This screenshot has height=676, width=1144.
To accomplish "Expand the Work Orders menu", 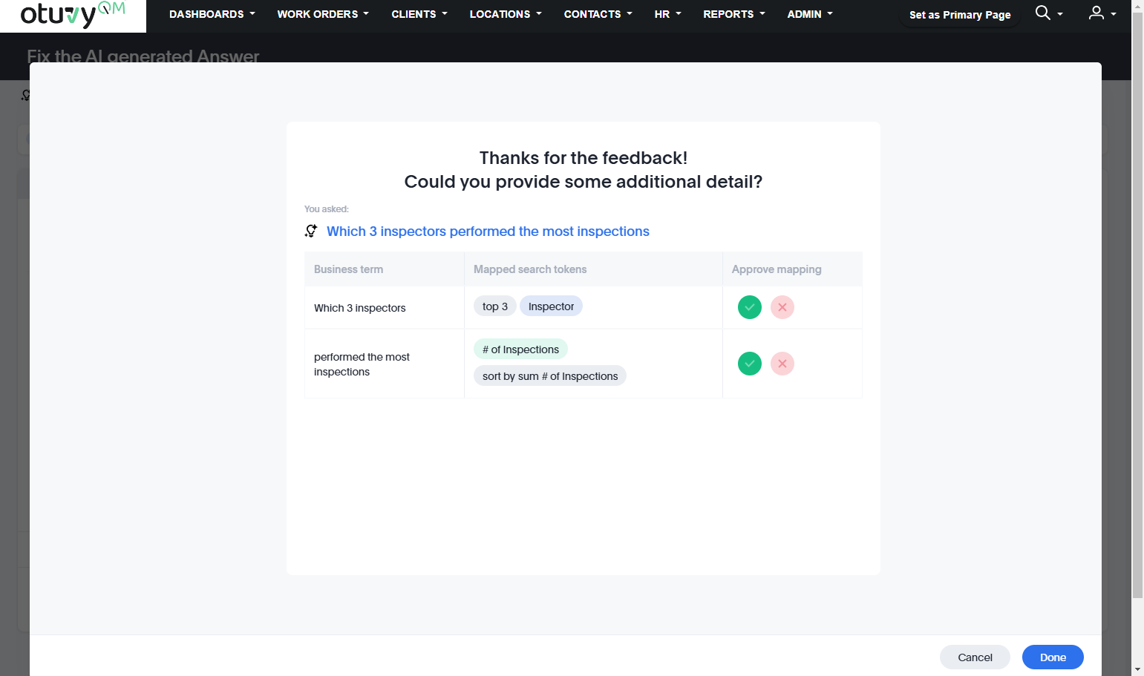I will click(x=323, y=14).
